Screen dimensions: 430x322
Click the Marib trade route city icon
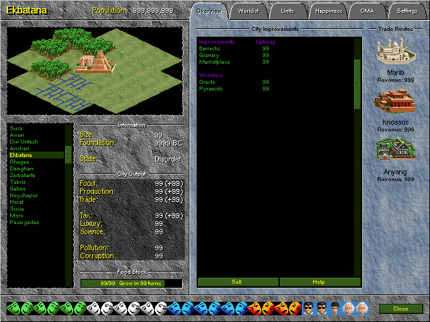[396, 51]
